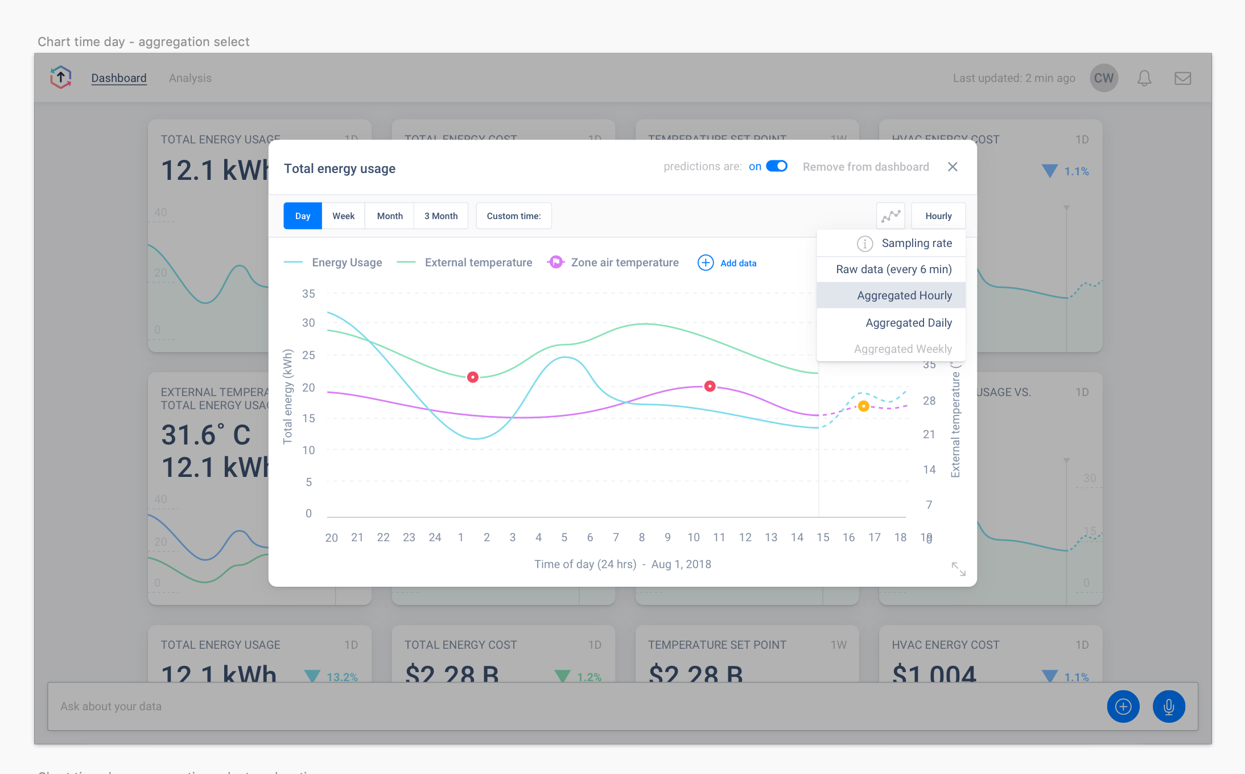Viewport: 1245px width, 774px height.
Task: Toggle Energy Usage series in legend
Action: point(333,262)
